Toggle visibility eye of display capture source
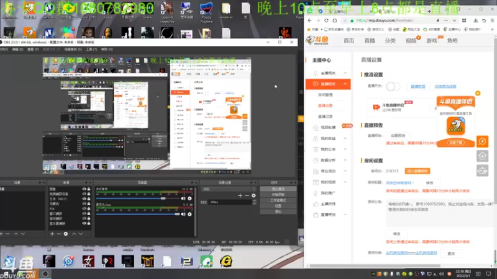Image resolution: width=497 pixels, height=279 pixels. [x=84, y=223]
